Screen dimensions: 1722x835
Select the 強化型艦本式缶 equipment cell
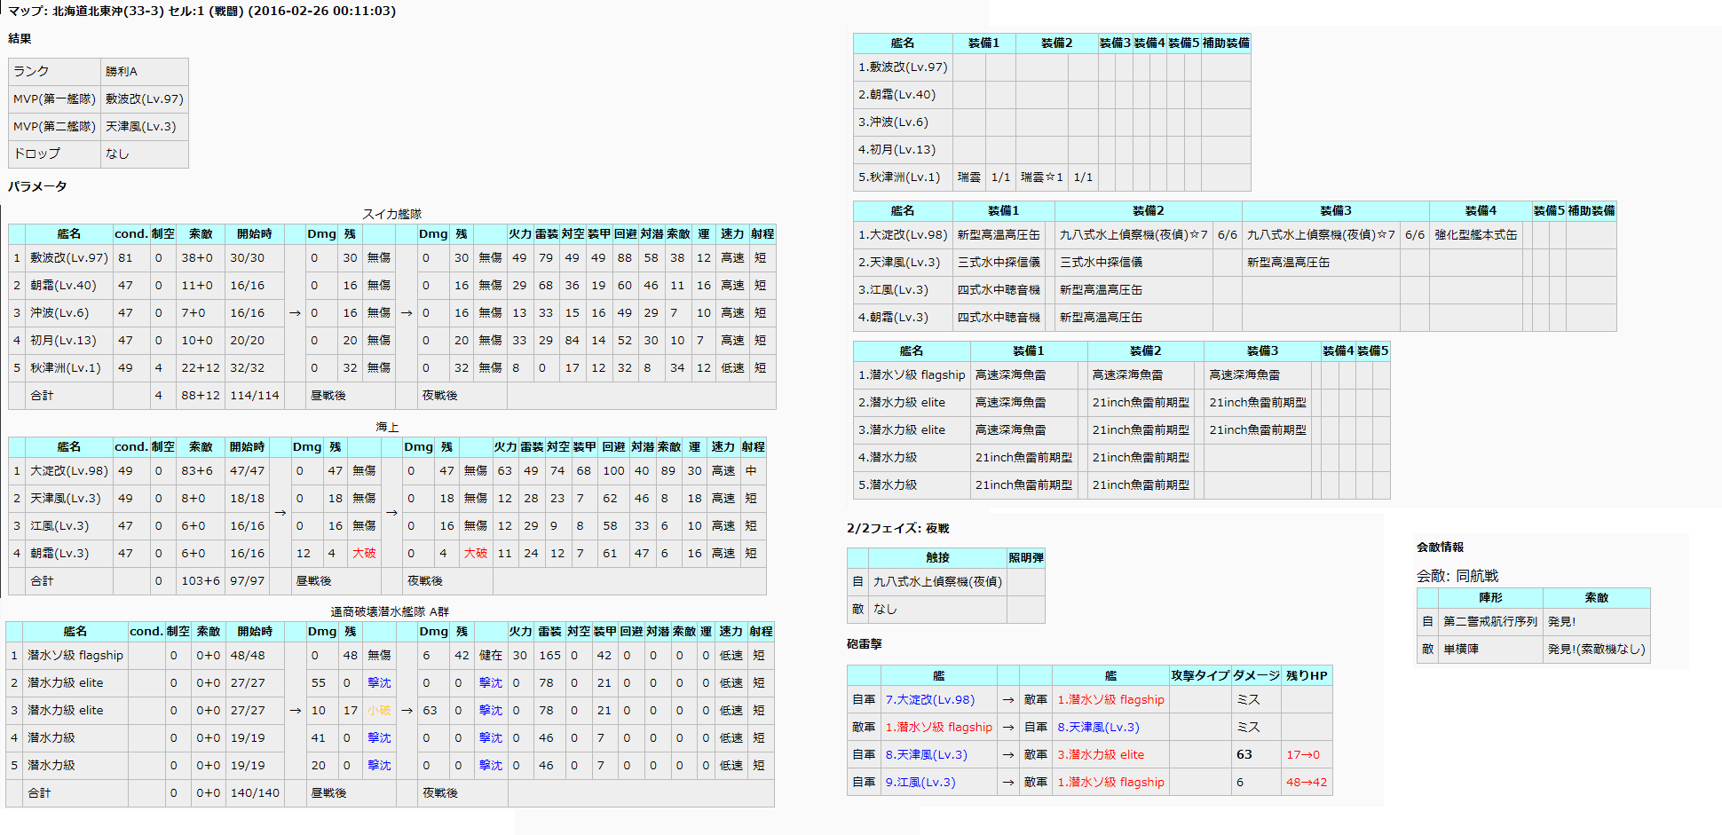[1475, 234]
